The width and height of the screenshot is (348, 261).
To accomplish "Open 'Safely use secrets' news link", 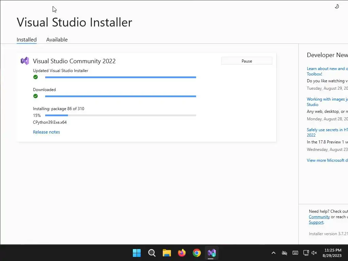I will click(327, 133).
